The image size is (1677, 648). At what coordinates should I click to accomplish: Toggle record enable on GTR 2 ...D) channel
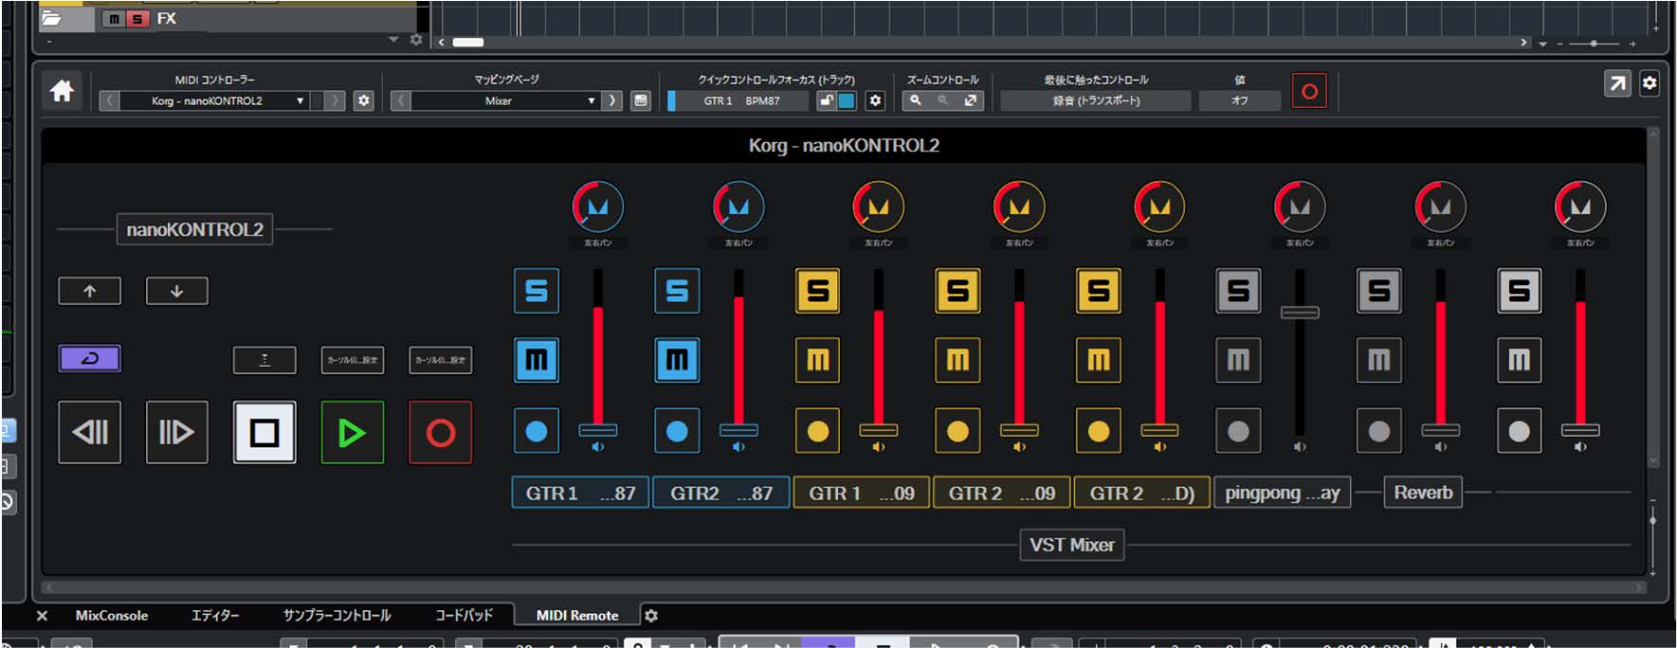coord(1098,431)
